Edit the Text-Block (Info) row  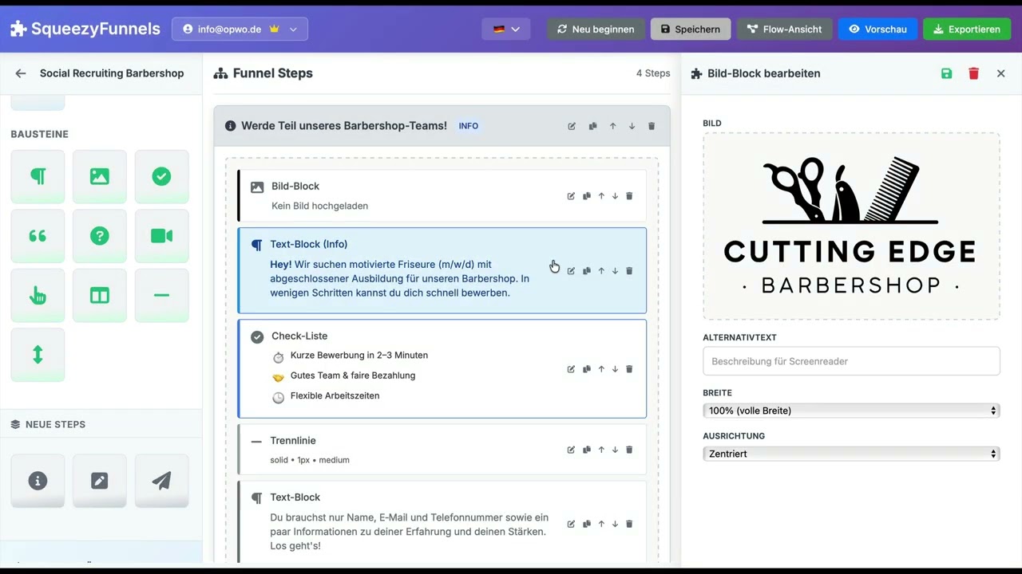click(571, 271)
